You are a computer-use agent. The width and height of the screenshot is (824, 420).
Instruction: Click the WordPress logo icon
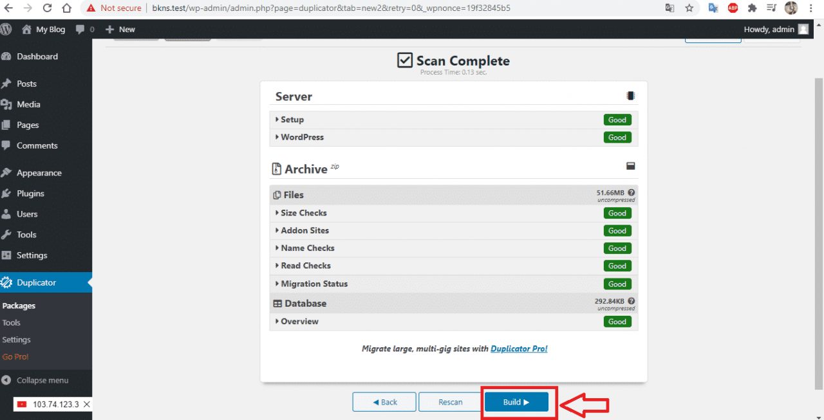click(6, 29)
